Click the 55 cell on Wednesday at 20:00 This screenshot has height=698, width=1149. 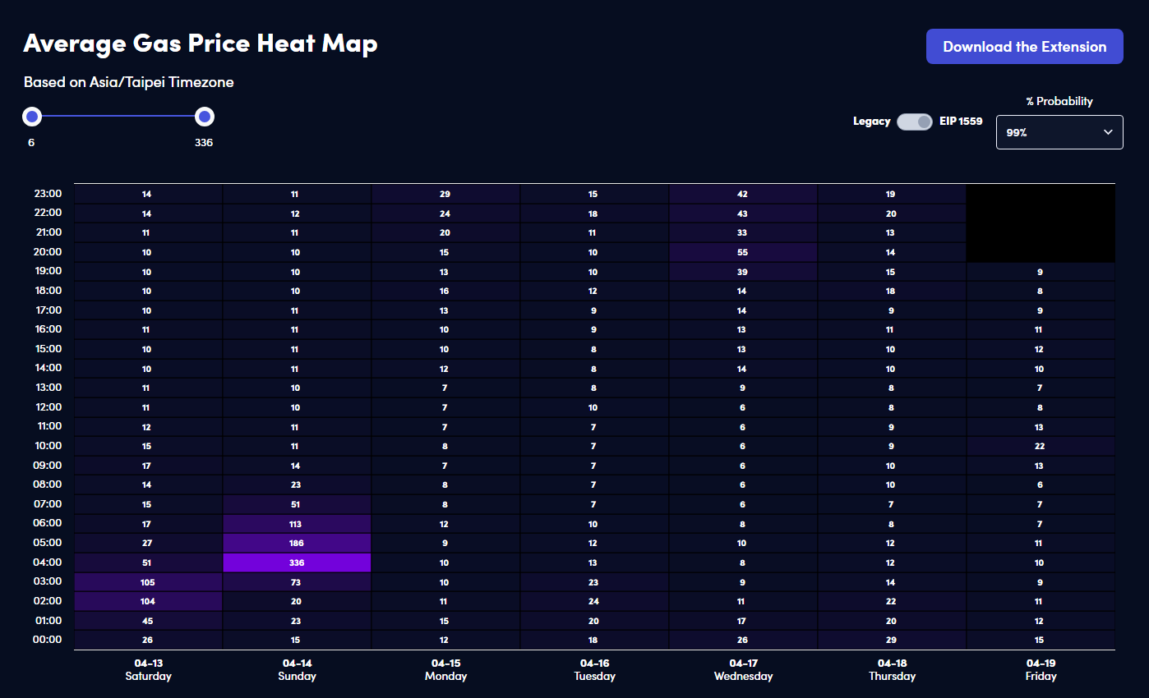tap(742, 252)
